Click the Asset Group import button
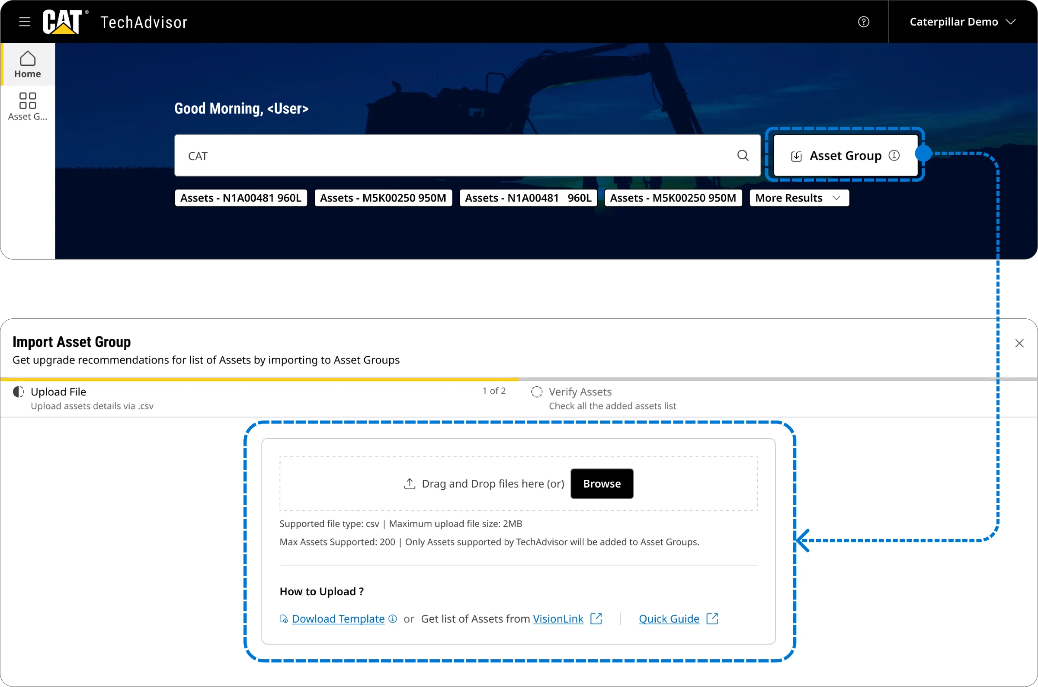 pyautogui.click(x=845, y=156)
